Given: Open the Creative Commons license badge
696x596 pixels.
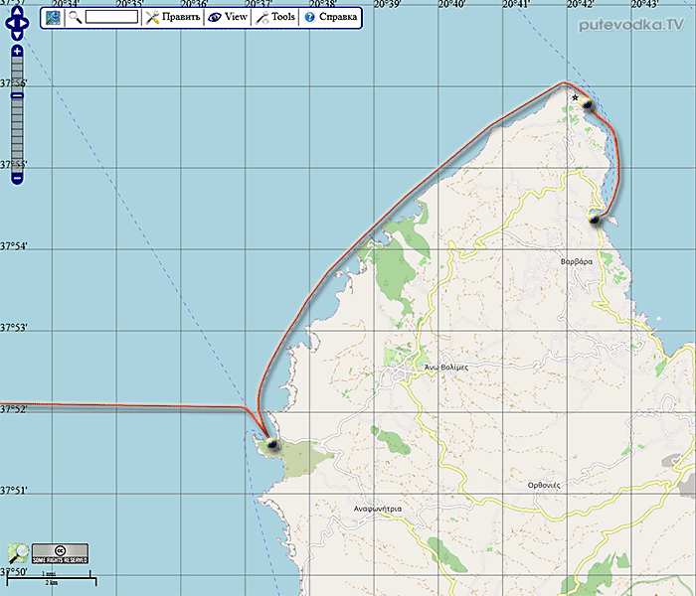Looking at the screenshot, I should [60, 554].
